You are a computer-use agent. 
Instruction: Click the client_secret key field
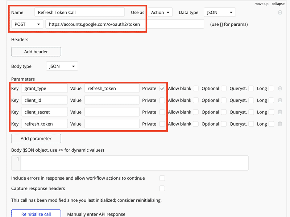click(x=44, y=112)
